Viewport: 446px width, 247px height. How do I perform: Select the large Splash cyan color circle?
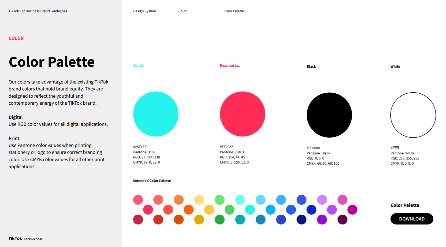point(156,114)
